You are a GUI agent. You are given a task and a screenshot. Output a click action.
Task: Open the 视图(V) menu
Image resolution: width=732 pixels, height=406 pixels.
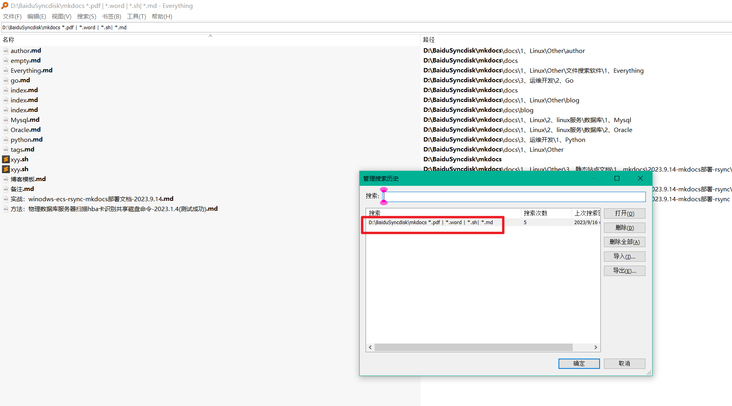pos(62,17)
